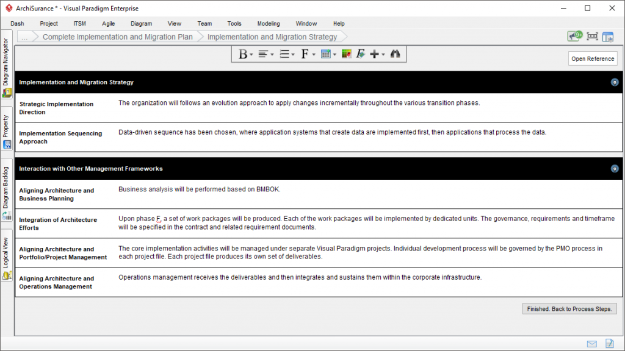Insert a table using the table icon
Image resolution: width=625 pixels, height=351 pixels.
point(327,54)
